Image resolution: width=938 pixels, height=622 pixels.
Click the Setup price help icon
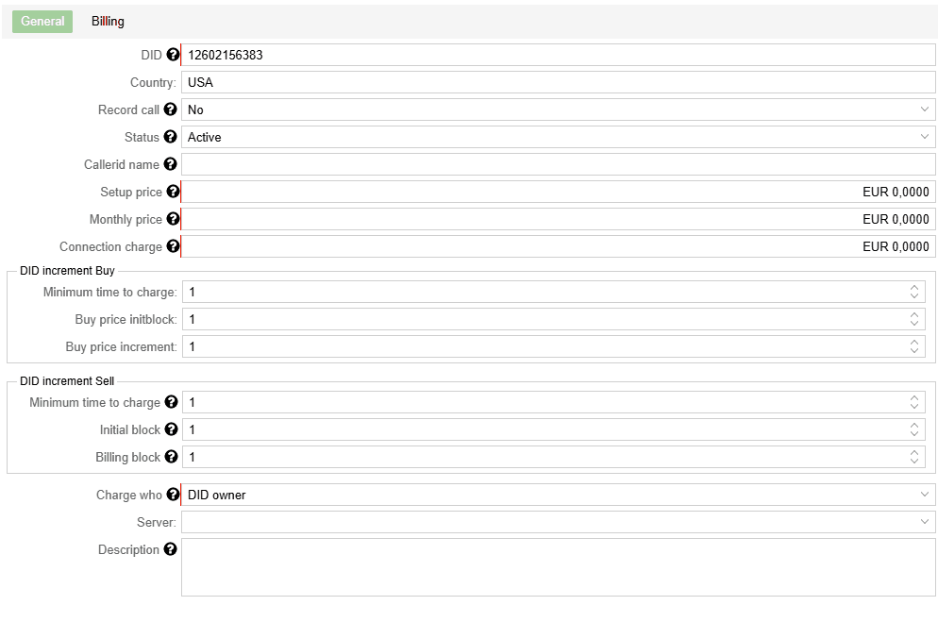173,192
